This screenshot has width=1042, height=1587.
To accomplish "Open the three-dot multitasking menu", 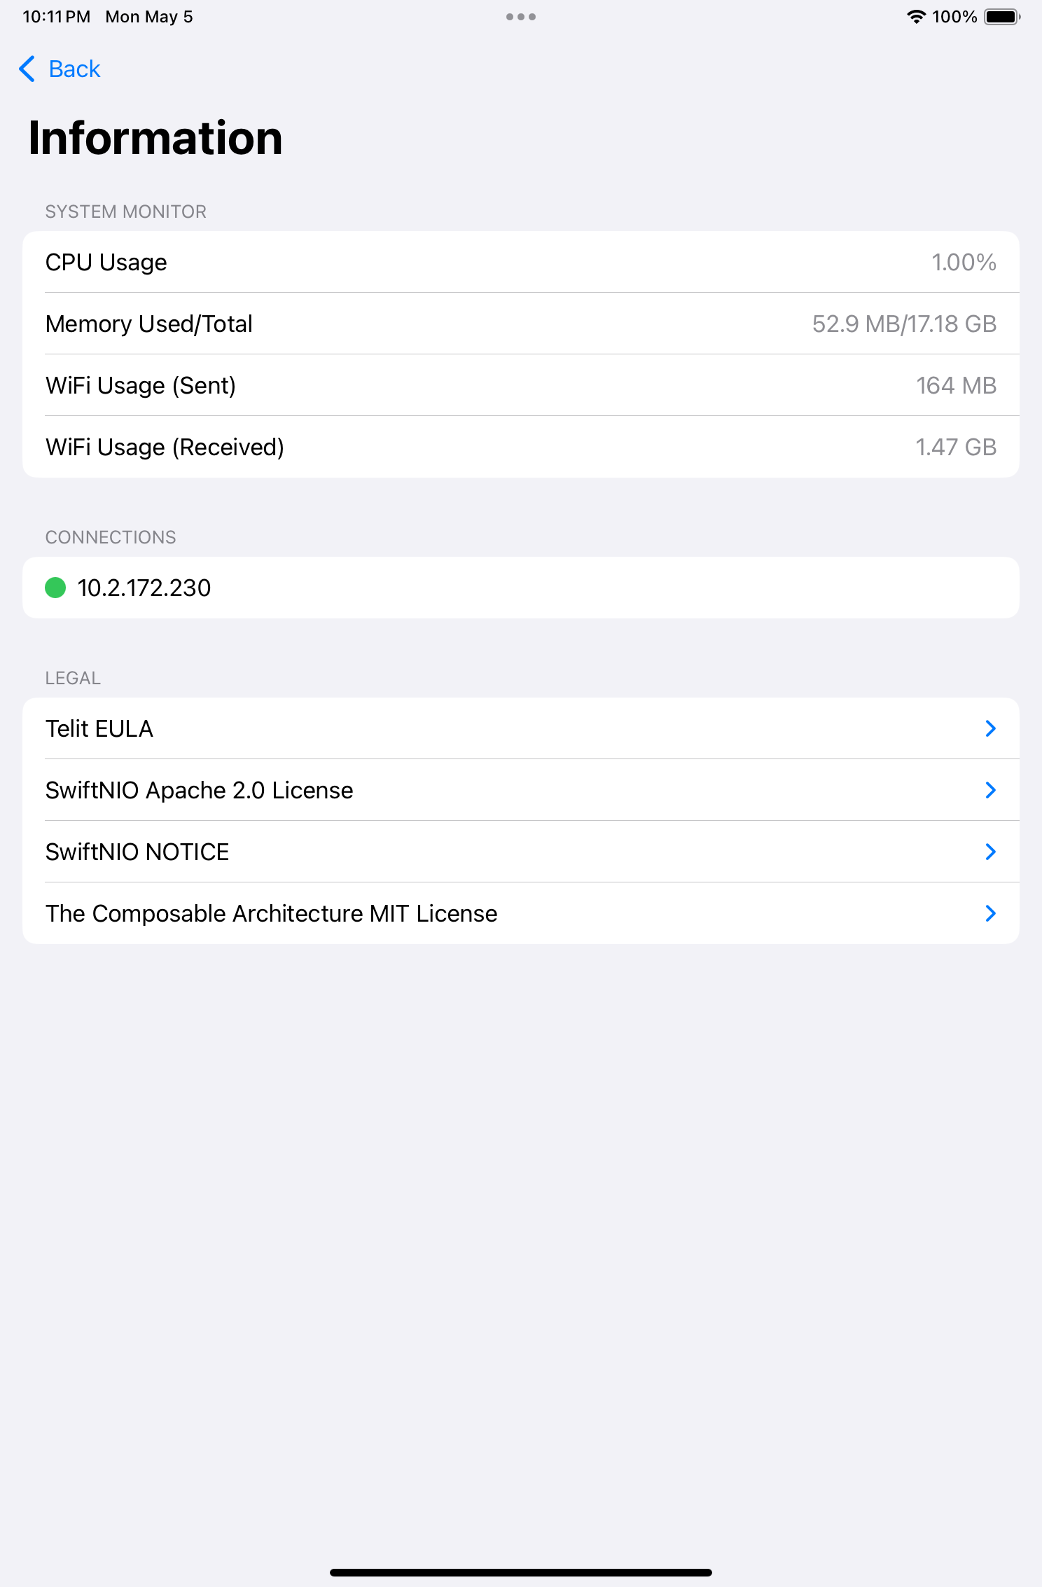I will pos(521,17).
